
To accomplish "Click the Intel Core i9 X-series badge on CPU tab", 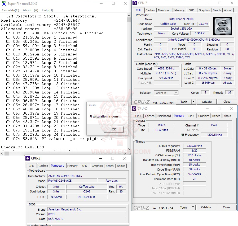I will (223, 26).
